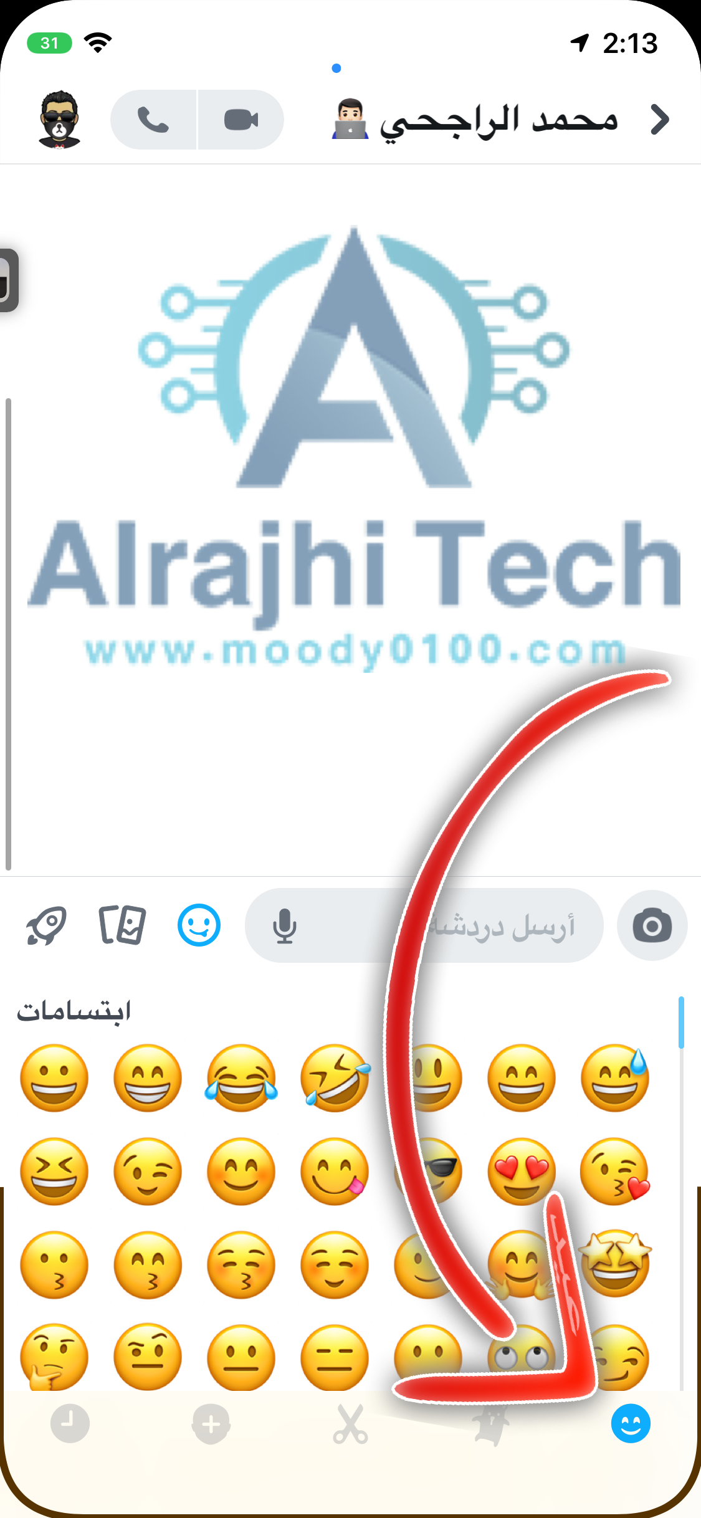The height and width of the screenshot is (1518, 701).
Task: Open the create-sticker plus tab
Action: tap(211, 1424)
